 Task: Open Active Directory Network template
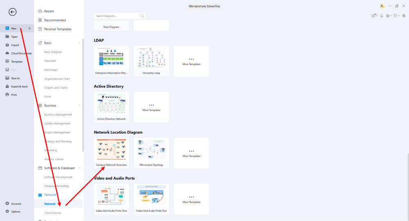[111, 107]
